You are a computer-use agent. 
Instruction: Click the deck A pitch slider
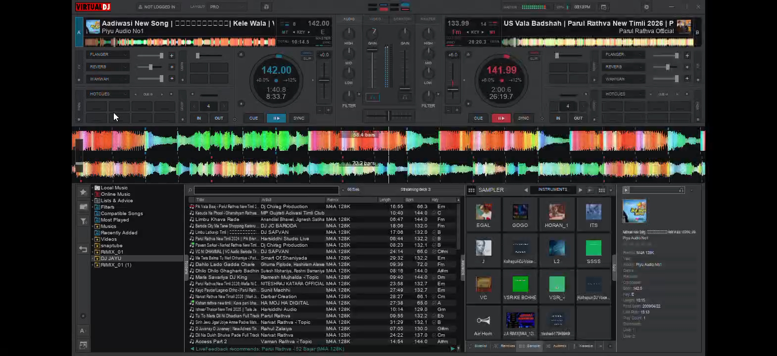[324, 81]
